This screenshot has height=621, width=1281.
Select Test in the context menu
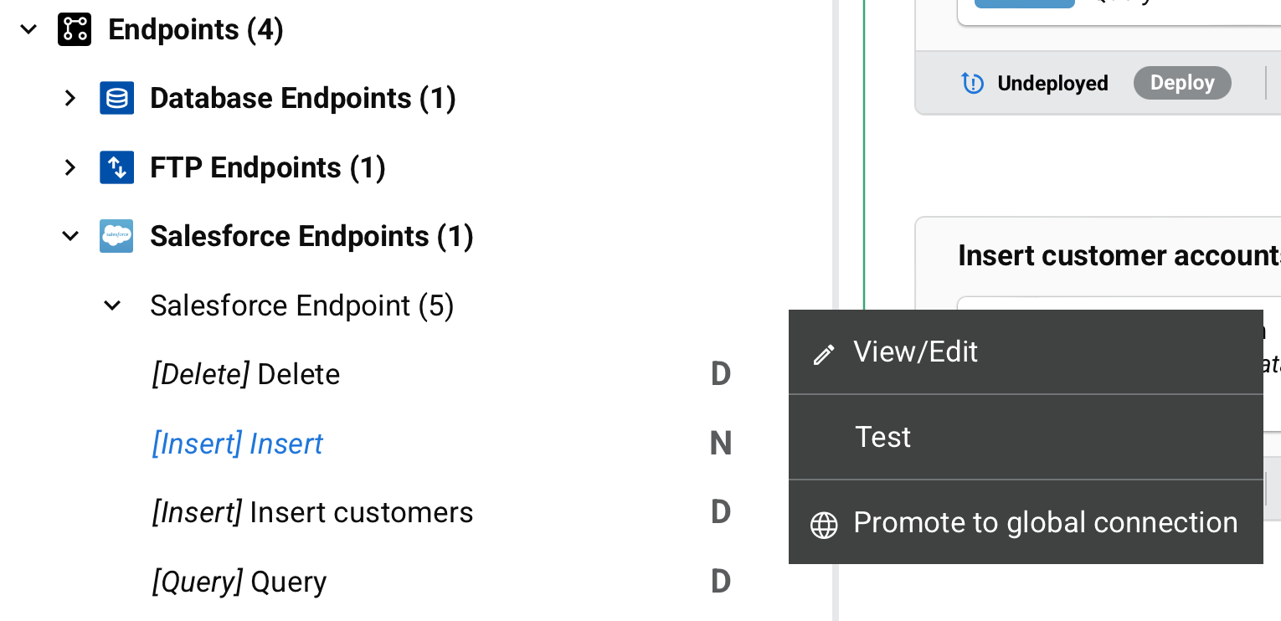pyautogui.click(x=882, y=436)
